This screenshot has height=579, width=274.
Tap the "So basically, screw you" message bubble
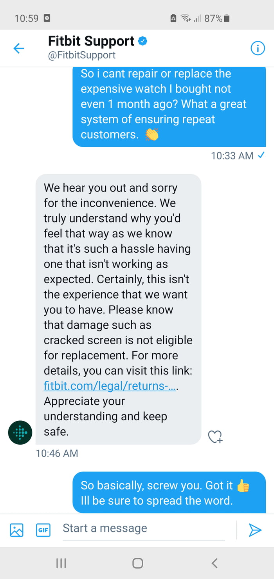pos(169,492)
